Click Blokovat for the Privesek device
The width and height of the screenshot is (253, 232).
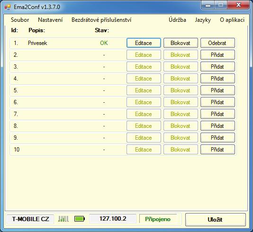tap(181, 43)
